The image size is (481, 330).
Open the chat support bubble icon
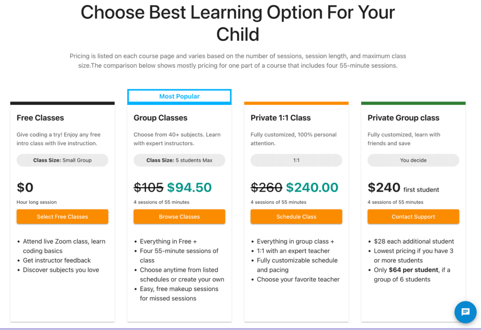tap(465, 312)
